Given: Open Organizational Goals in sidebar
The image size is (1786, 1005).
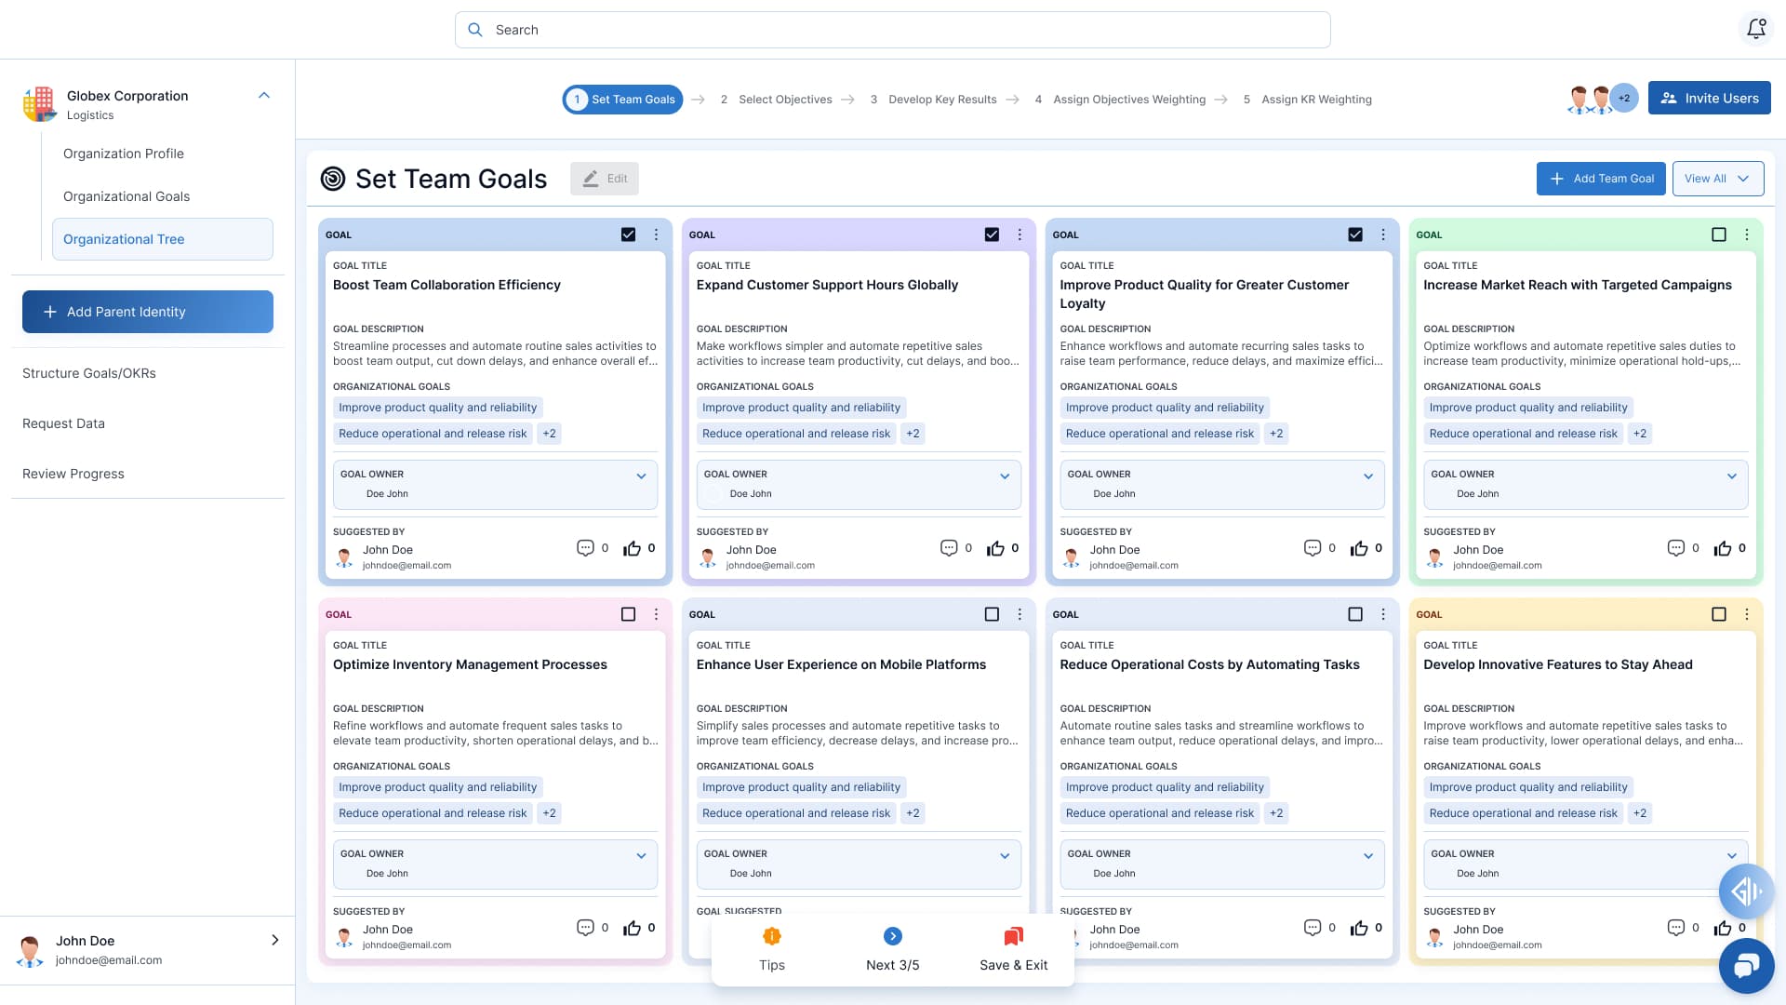Looking at the screenshot, I should coord(127,196).
